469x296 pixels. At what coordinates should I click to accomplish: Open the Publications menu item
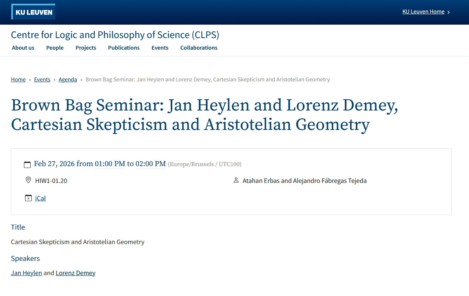coord(124,48)
